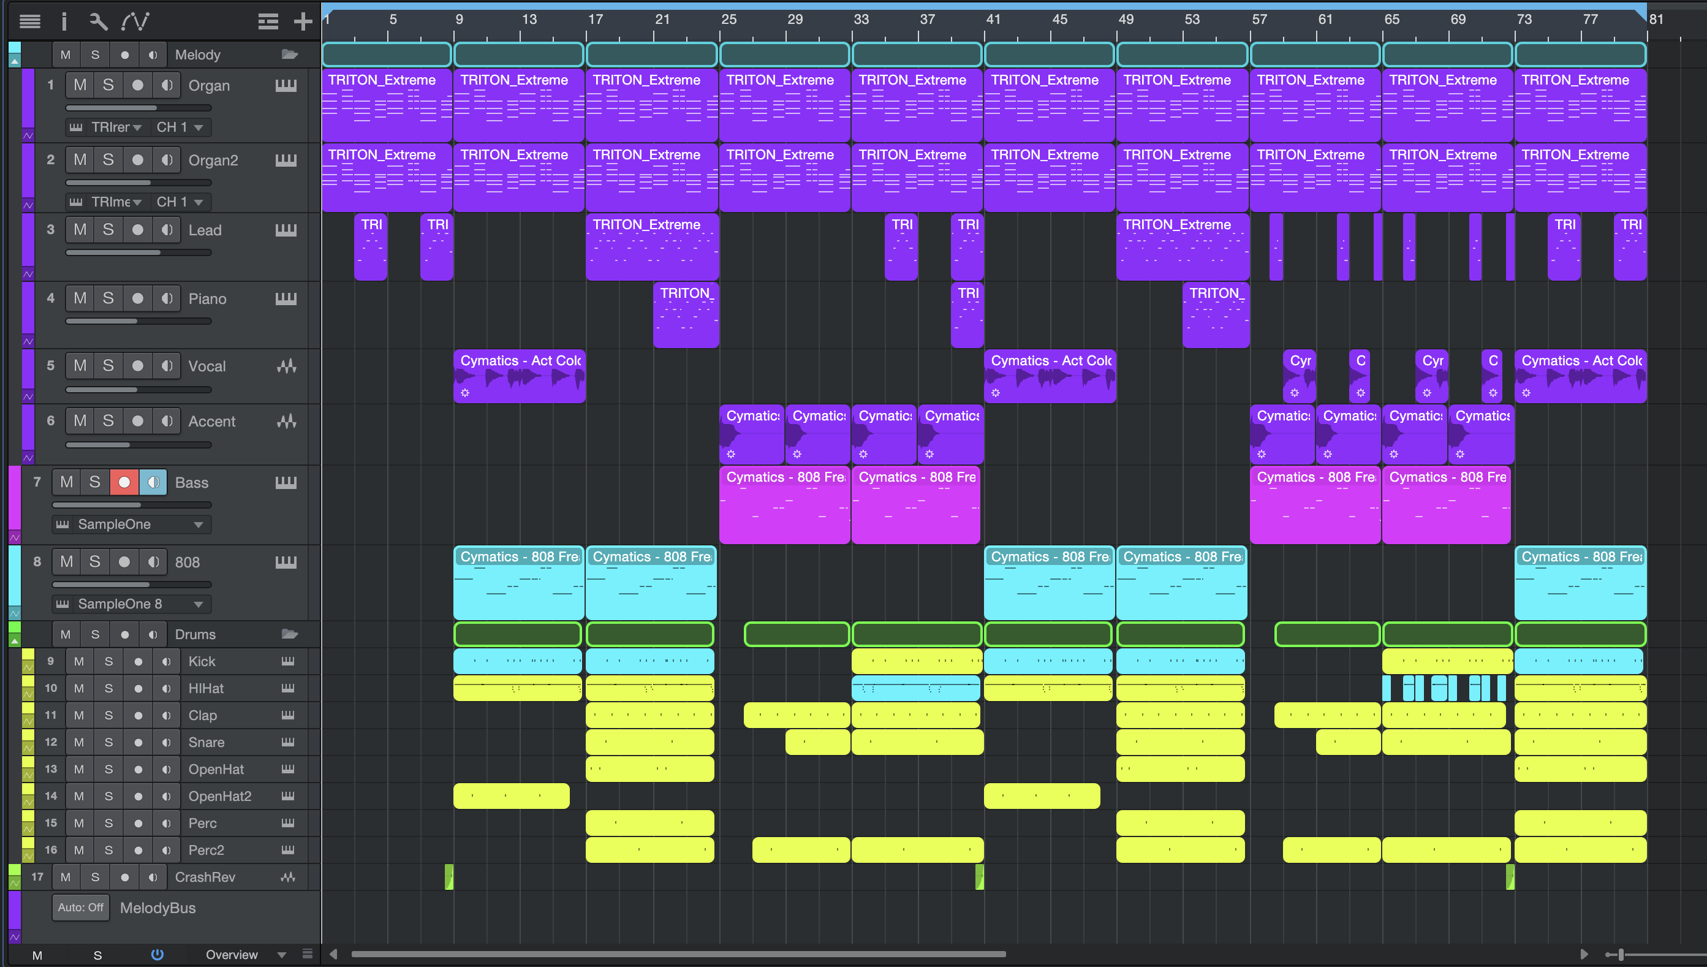
Task: Solo the Organ2 track
Action: [108, 159]
